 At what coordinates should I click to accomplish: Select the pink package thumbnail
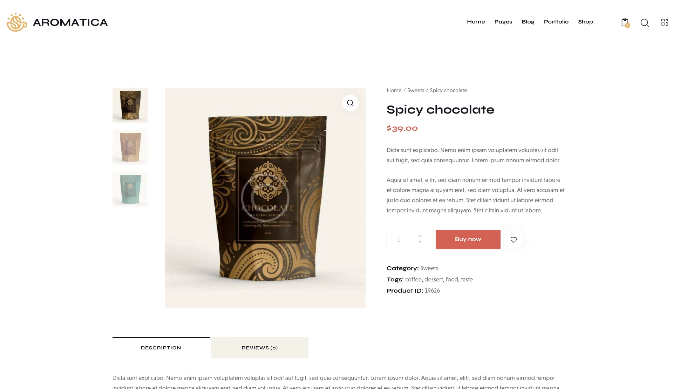130,147
